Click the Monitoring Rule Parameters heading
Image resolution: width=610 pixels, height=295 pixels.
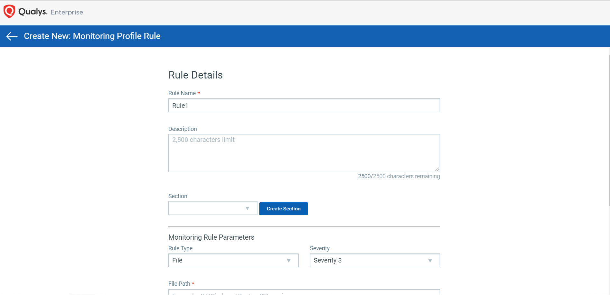[x=211, y=237]
